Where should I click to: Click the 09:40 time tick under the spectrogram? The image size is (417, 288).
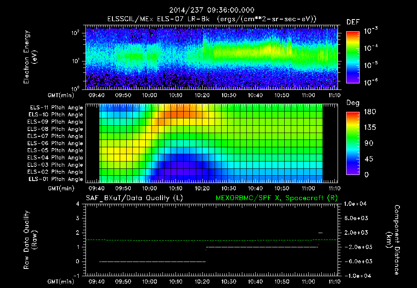click(x=97, y=95)
